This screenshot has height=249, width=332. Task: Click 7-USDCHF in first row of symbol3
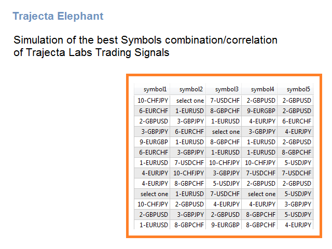(x=224, y=101)
